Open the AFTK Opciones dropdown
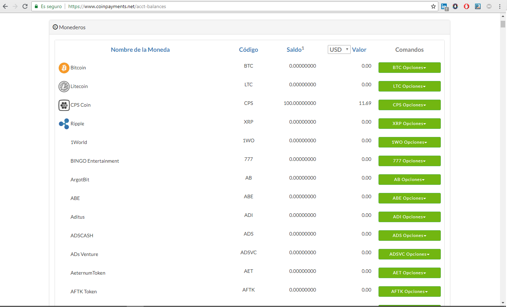The image size is (507, 307). tap(409, 292)
